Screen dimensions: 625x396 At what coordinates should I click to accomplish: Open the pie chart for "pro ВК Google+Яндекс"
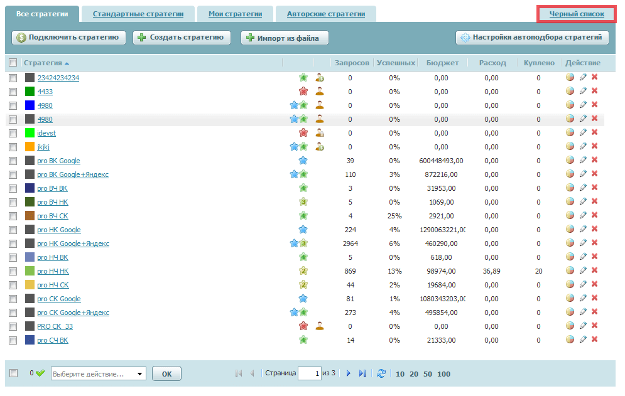[x=570, y=174]
